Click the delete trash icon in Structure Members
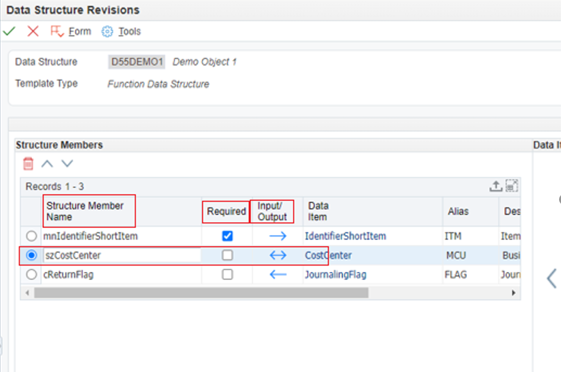 (x=28, y=163)
